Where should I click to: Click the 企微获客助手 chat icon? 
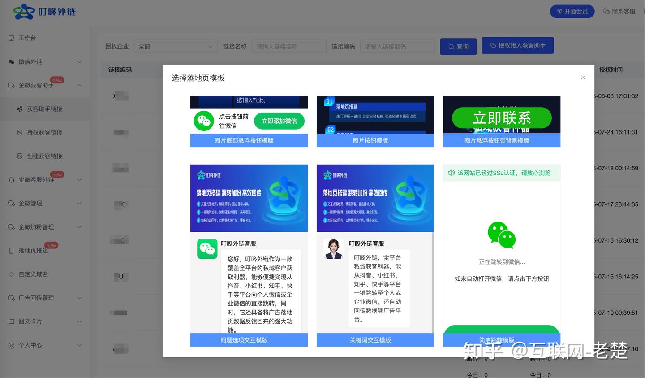click(11, 85)
